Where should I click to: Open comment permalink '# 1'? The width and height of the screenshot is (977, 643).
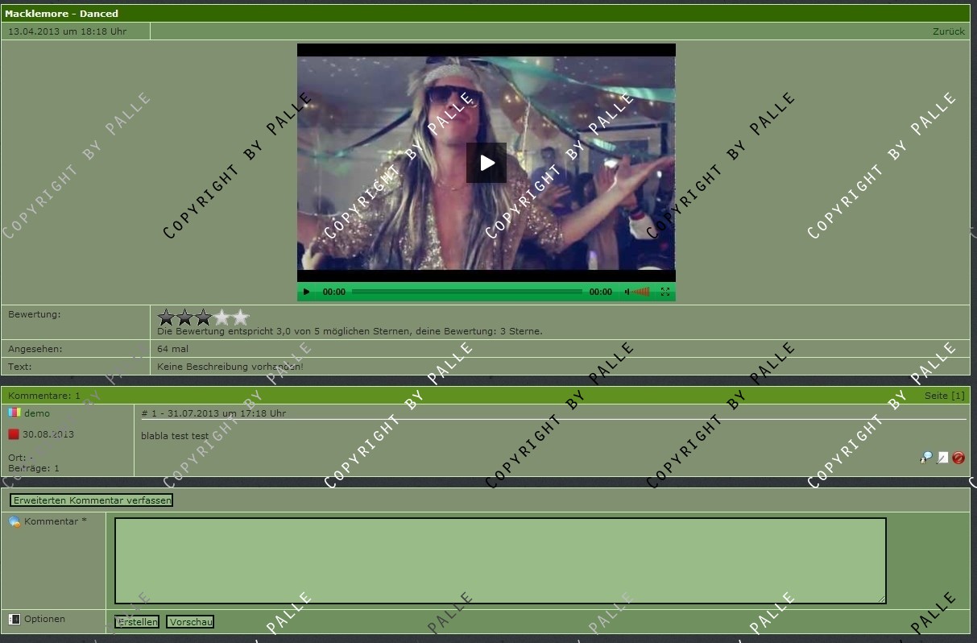[149, 413]
